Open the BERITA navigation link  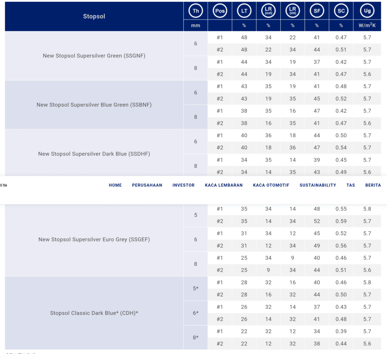[x=373, y=185]
